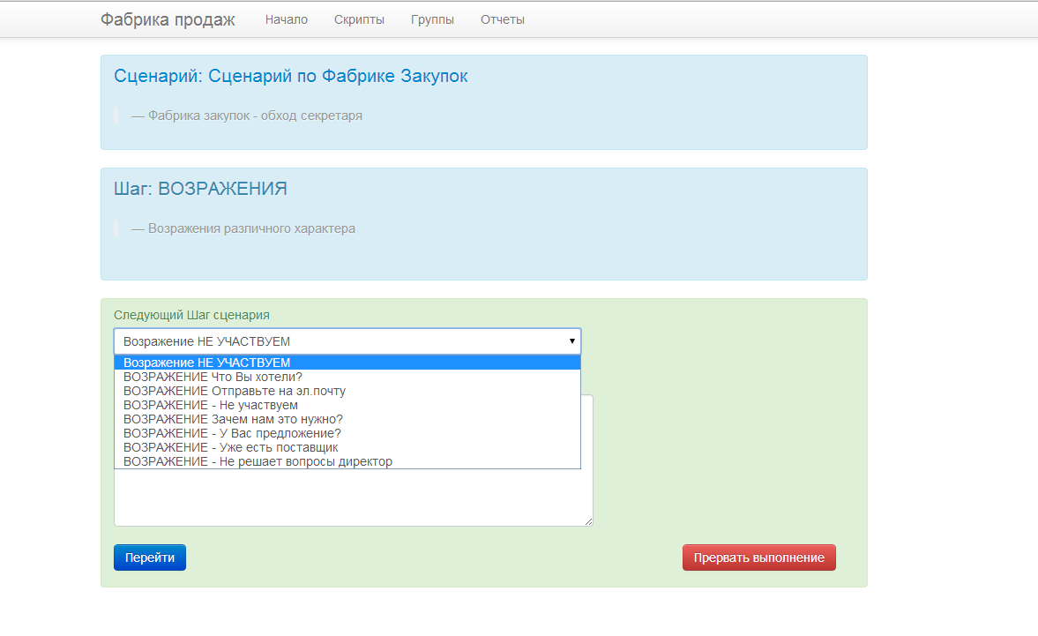Select option Возражение НЕ УЧАСТВУЕМ in list
This screenshot has width=1038, height=636.
pos(347,363)
